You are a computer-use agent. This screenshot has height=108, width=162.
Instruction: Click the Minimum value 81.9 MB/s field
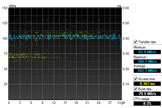(147, 52)
